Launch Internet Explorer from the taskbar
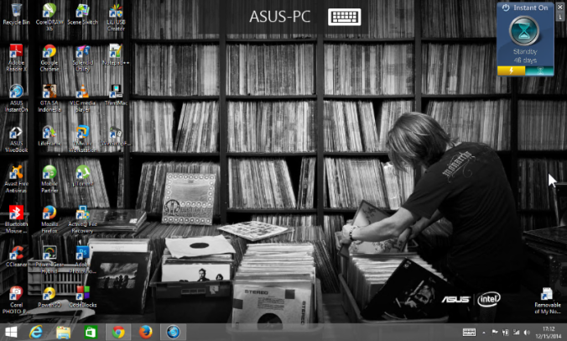Screen dimensions: 567x341 click(x=36, y=332)
